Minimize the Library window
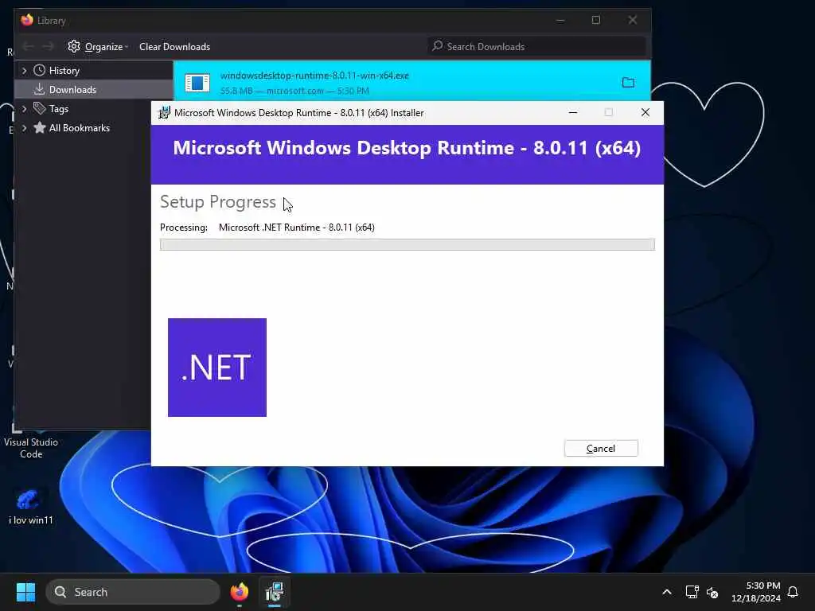815x611 pixels. tap(560, 20)
